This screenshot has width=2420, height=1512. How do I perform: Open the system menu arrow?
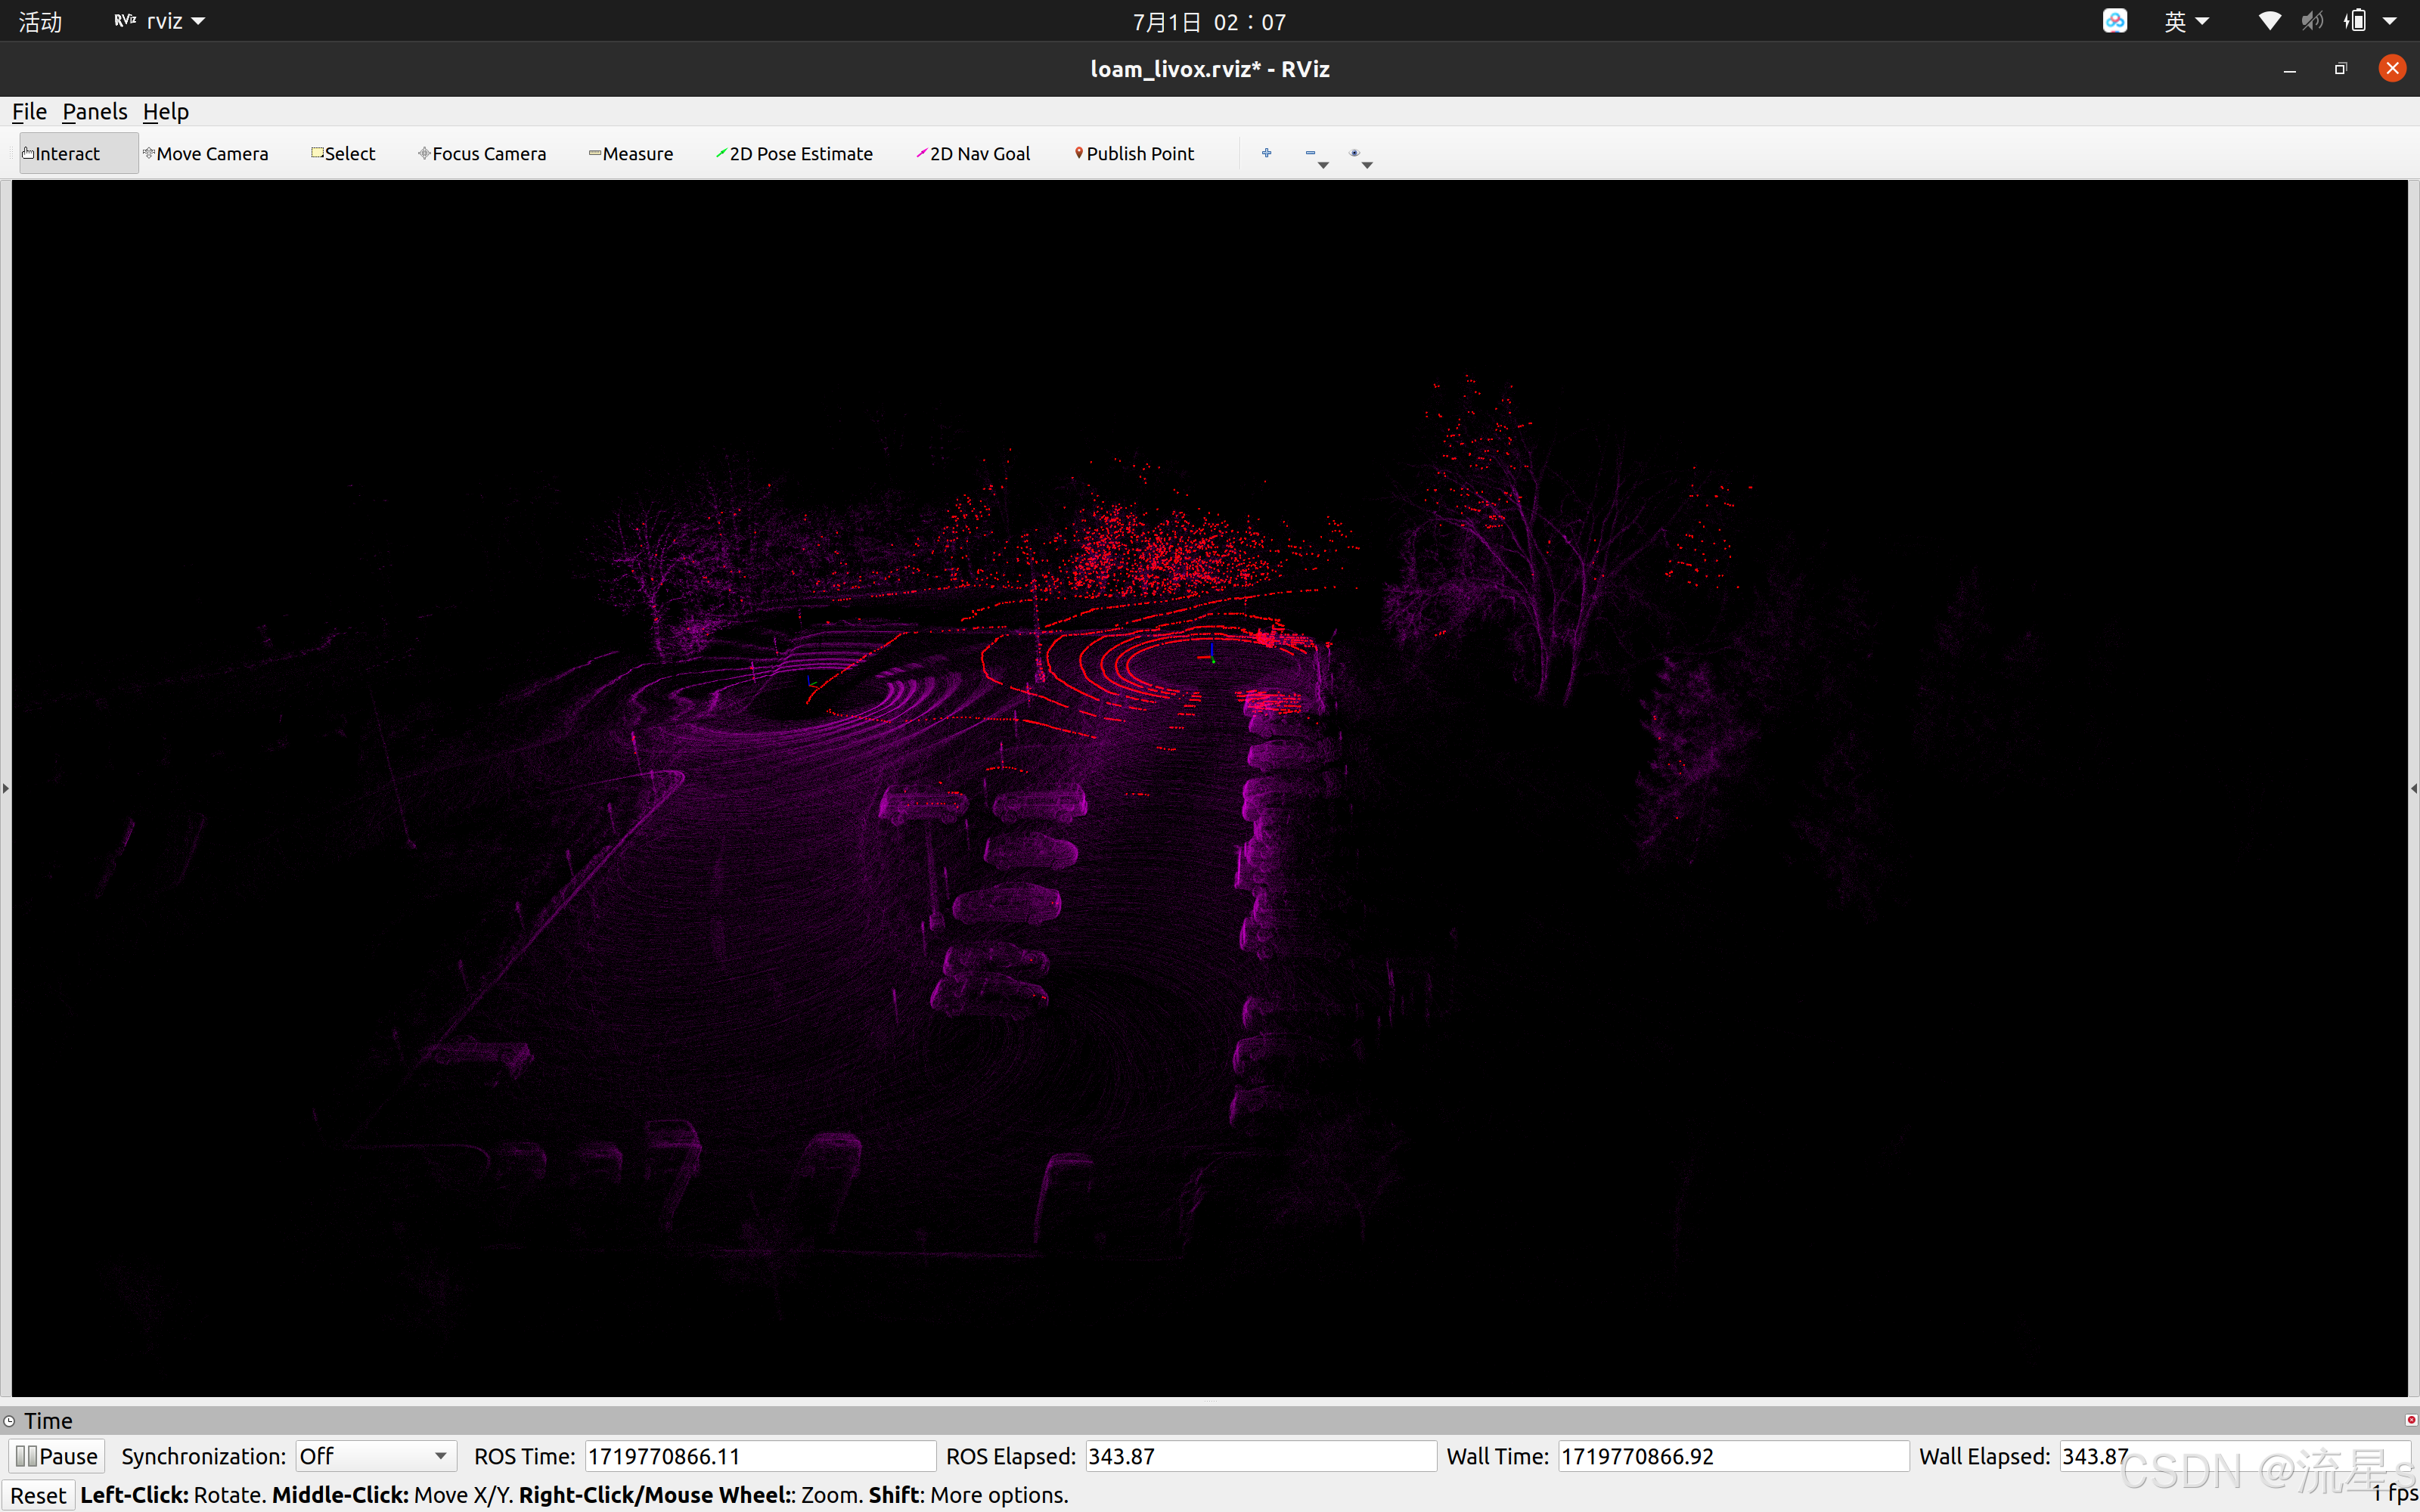2390,21
